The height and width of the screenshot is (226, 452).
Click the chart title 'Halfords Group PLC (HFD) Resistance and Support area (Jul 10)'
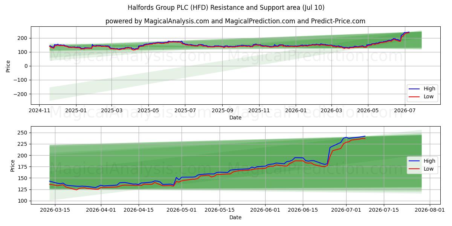[226, 8]
